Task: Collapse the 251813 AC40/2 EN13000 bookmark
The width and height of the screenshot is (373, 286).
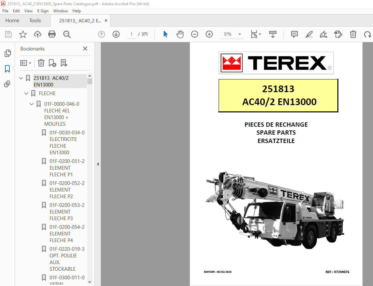Action: 21,78
